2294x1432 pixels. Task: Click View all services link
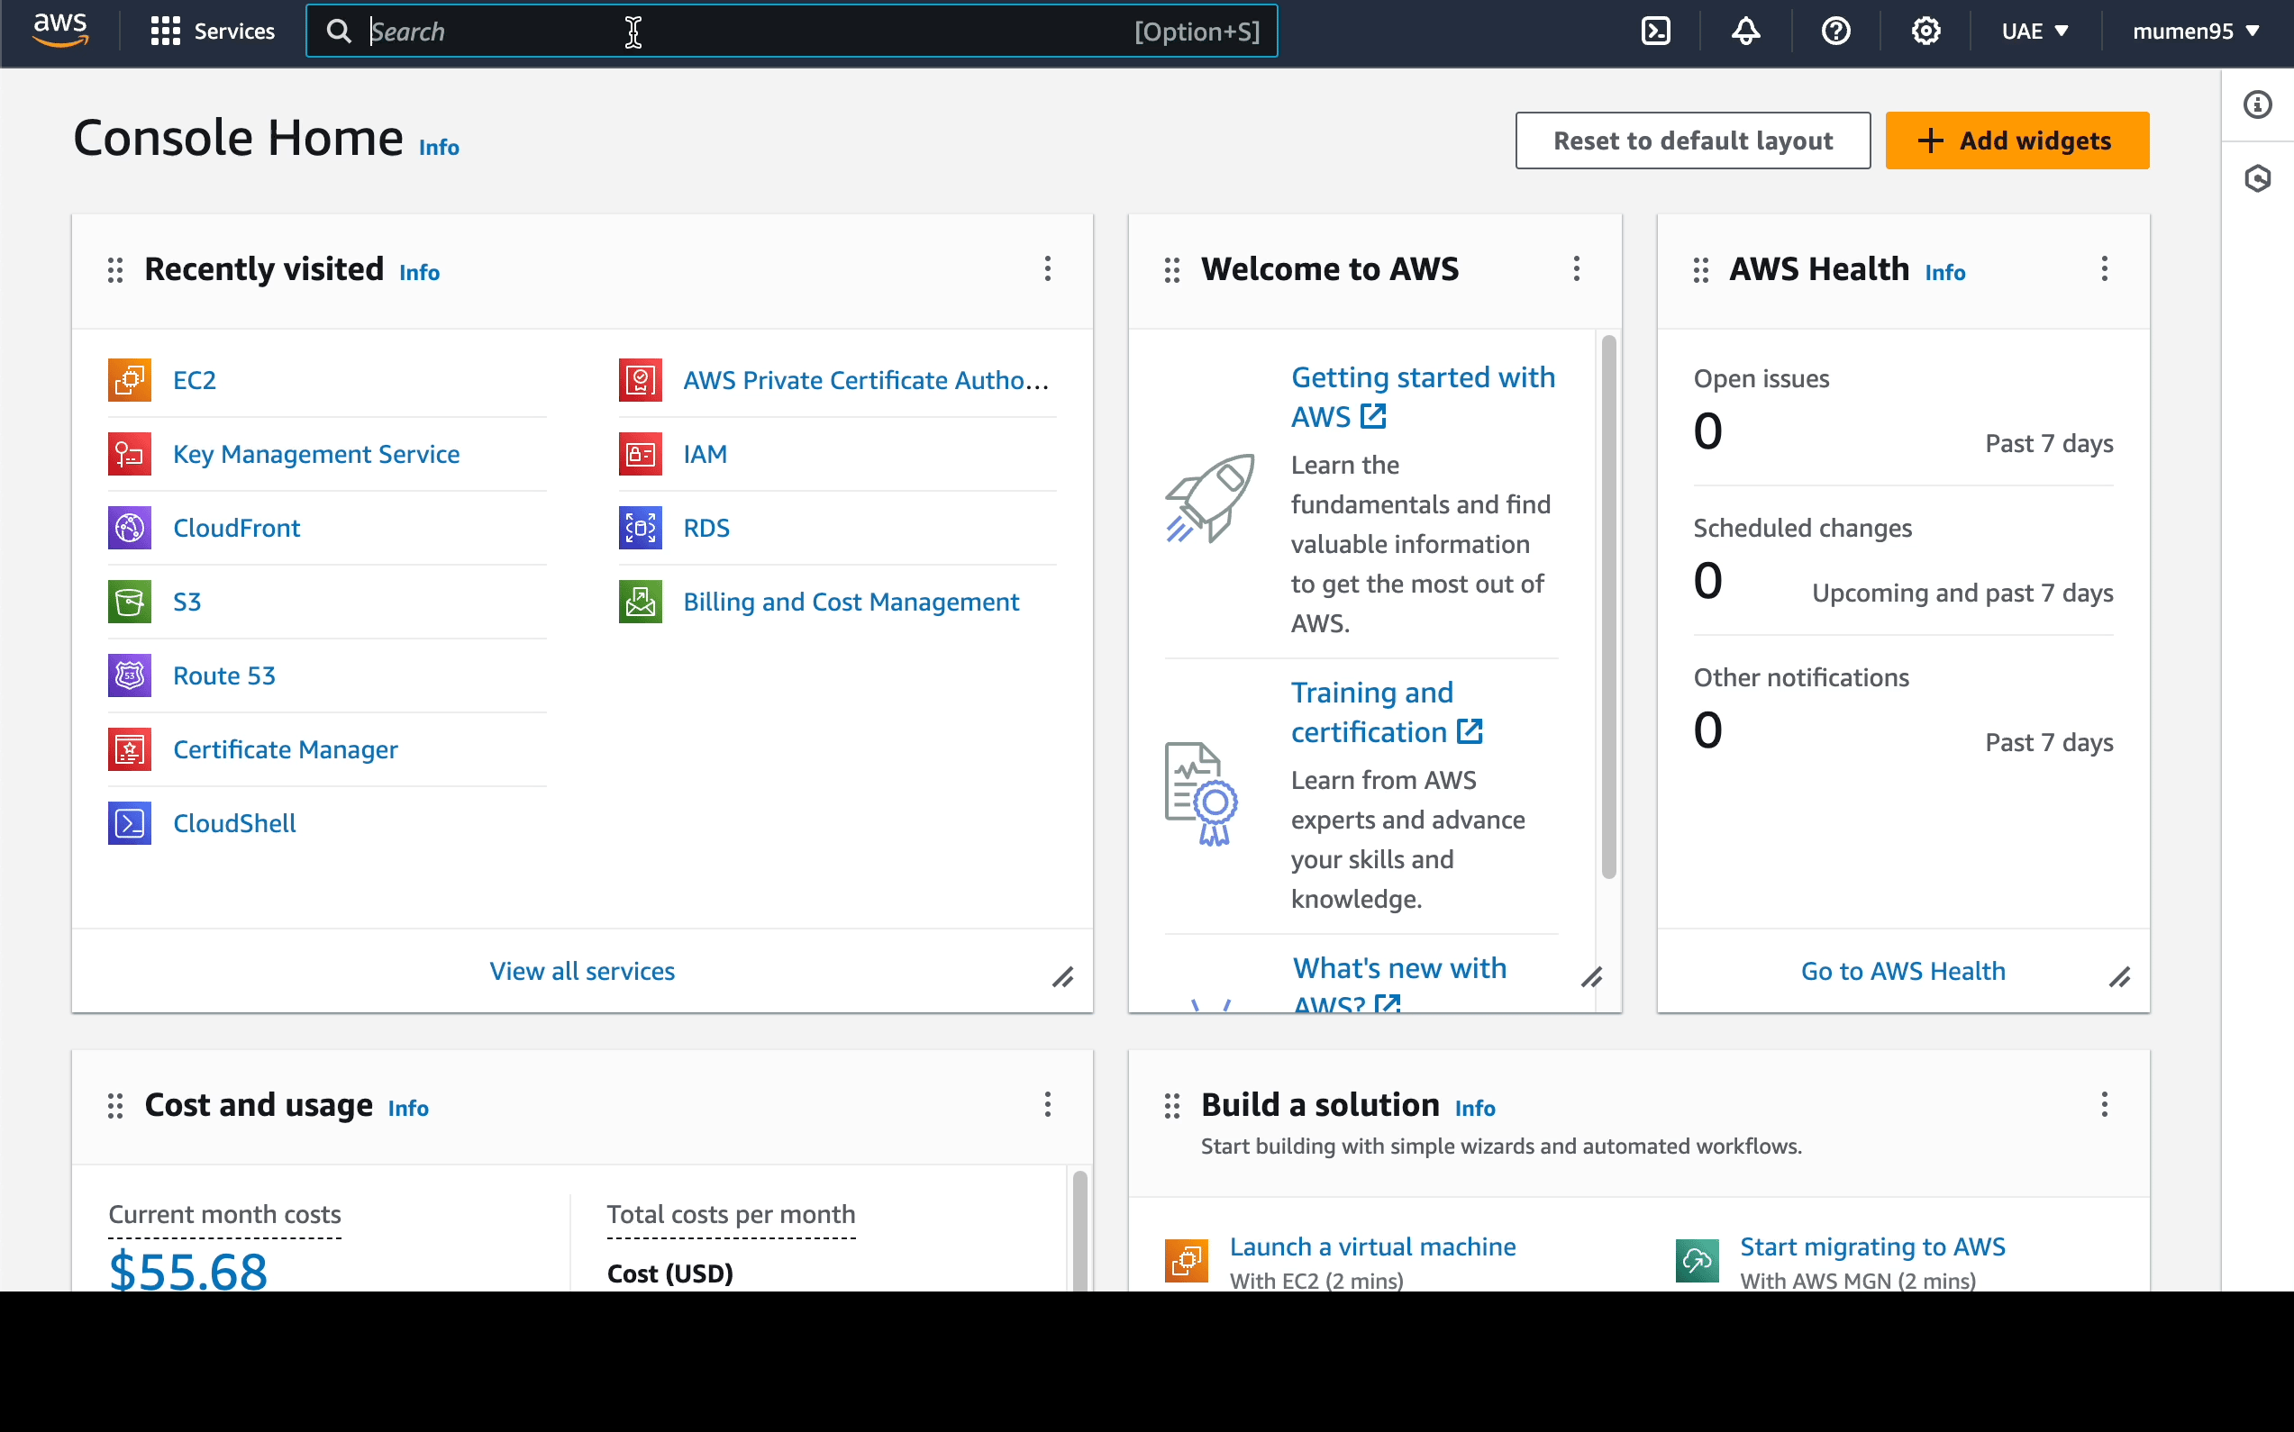coord(583,970)
